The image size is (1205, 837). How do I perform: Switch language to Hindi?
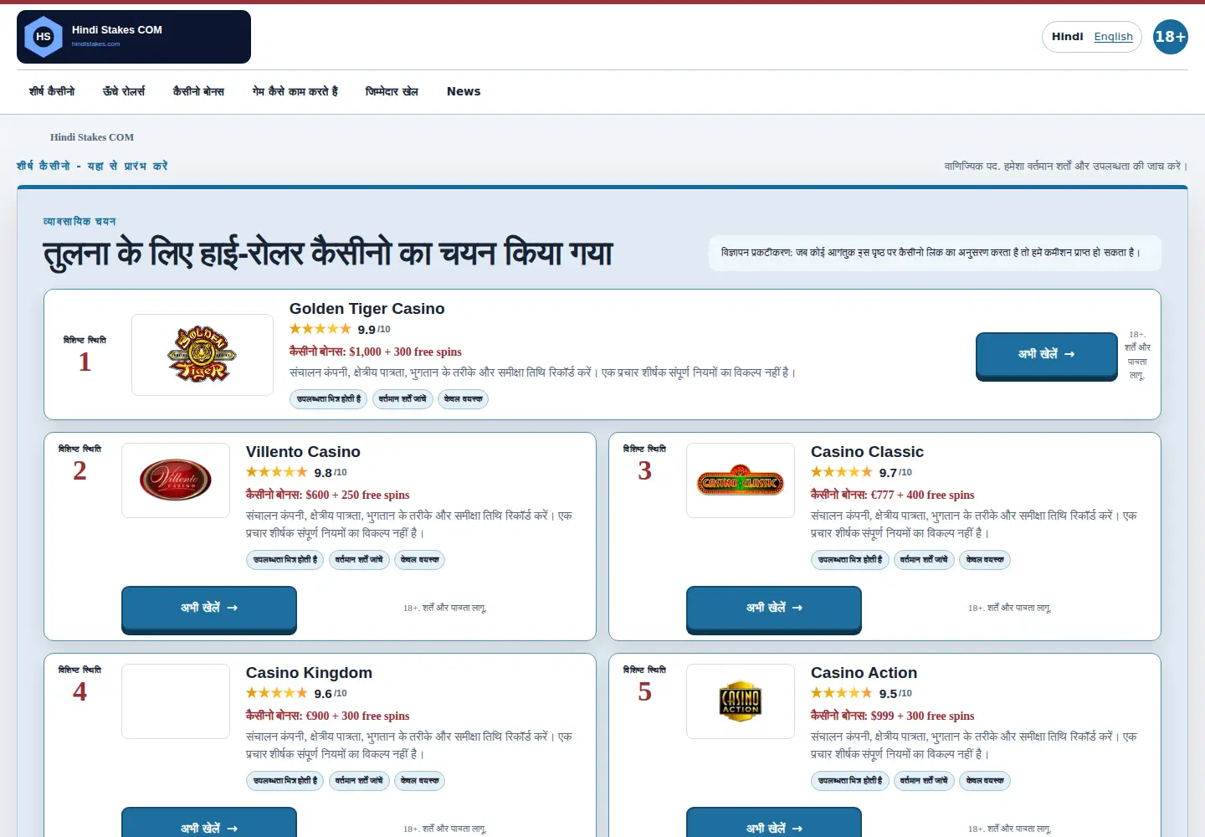click(x=1067, y=37)
